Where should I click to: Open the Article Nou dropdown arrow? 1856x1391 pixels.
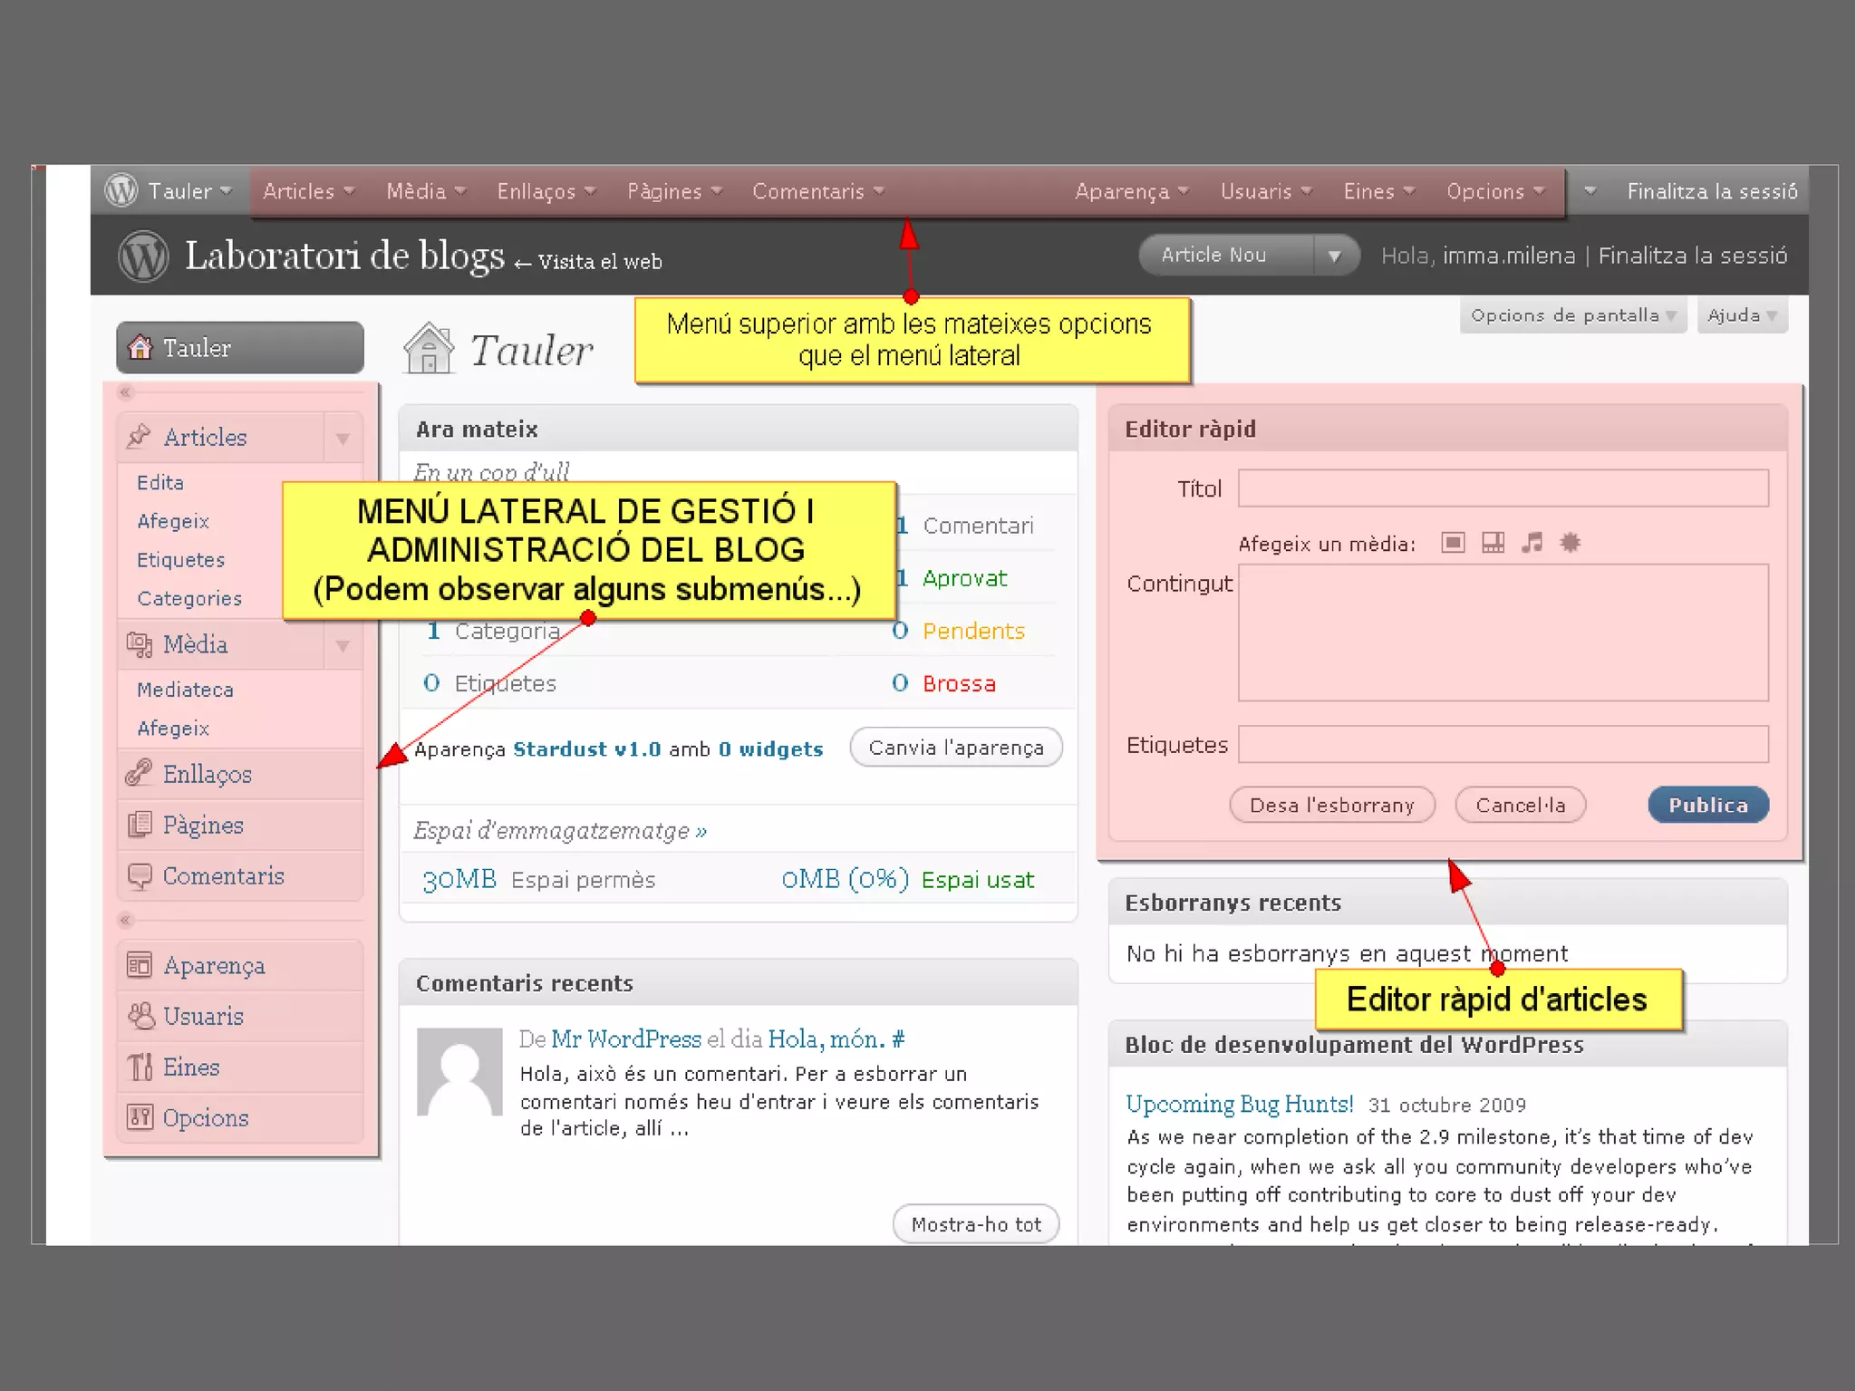point(1334,256)
